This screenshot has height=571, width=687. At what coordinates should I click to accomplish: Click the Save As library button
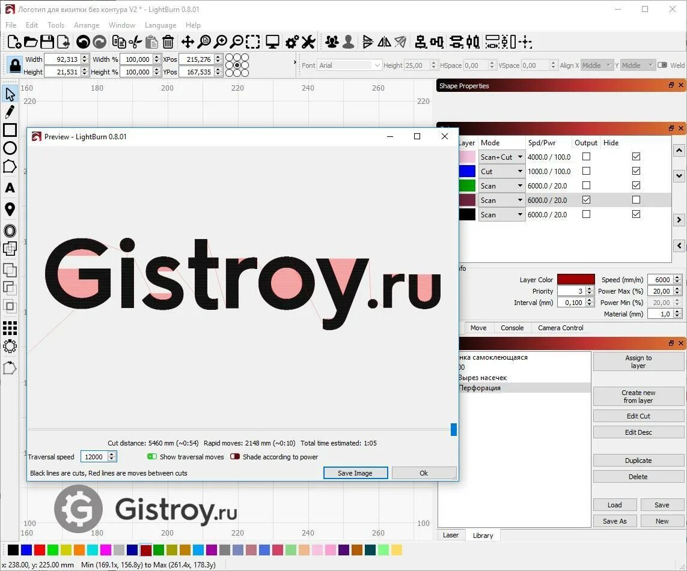click(615, 521)
